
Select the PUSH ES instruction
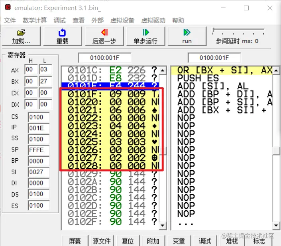pos(222,78)
